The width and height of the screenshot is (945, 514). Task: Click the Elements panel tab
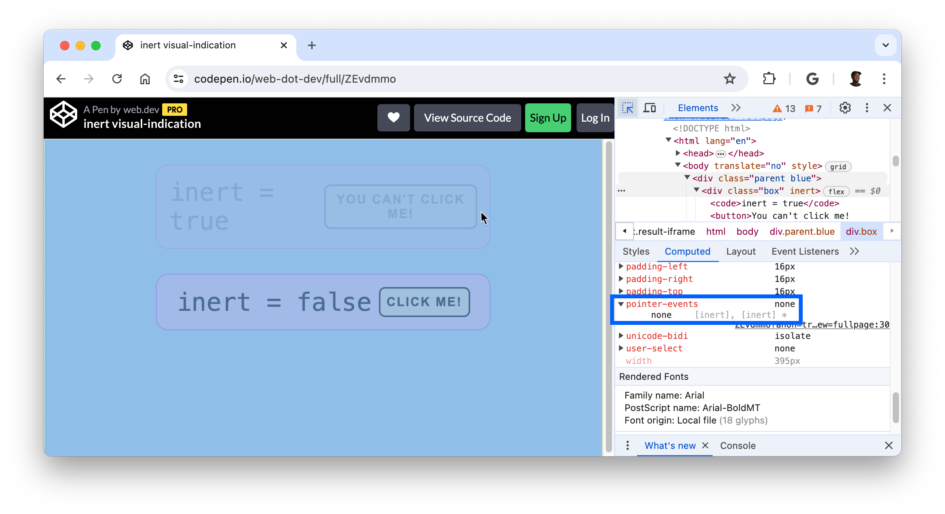click(x=696, y=108)
